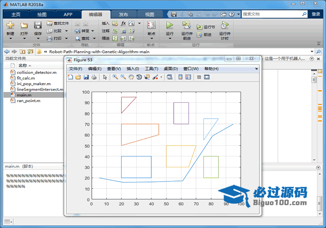Open the 工具(T) menu in Figure window
This screenshot has height=228, width=326.
point(151,69)
